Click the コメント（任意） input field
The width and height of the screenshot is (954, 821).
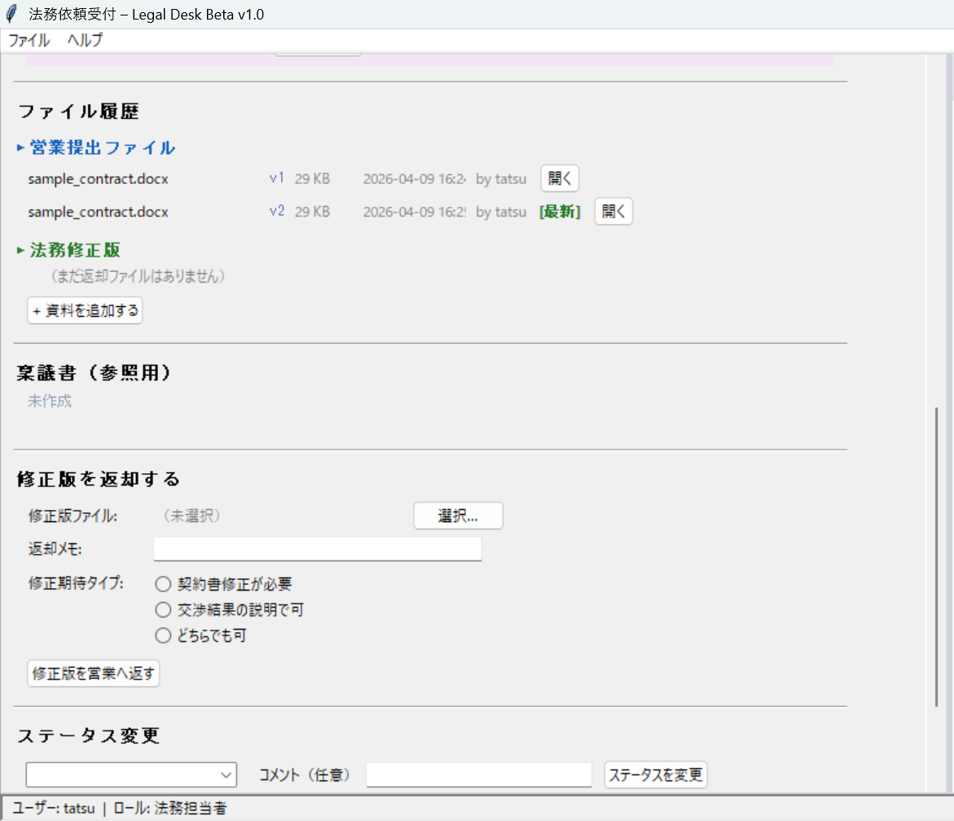(x=479, y=775)
